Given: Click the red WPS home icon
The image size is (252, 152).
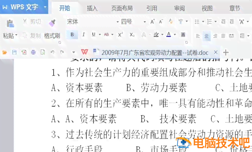Looking at the screenshot, I should click(84, 52).
